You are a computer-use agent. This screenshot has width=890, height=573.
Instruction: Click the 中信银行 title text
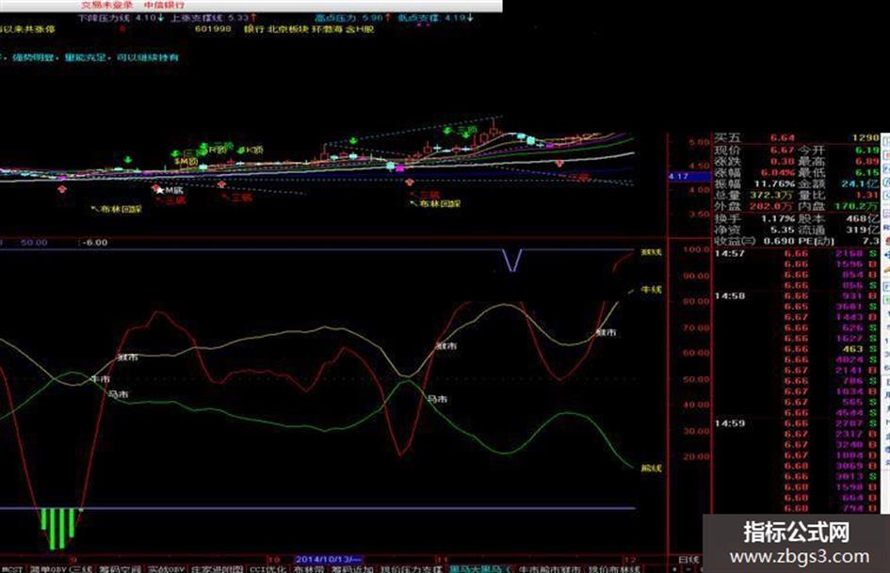pyautogui.click(x=164, y=5)
